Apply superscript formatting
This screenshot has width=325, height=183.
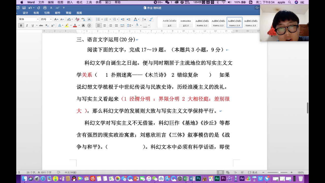coord(53,25)
